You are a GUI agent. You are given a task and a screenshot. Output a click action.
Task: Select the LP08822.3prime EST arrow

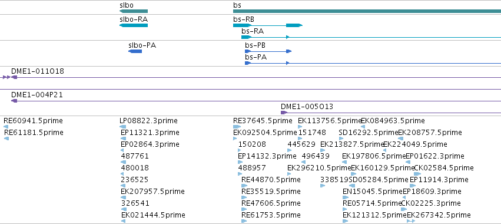pyautogui.click(x=122, y=127)
